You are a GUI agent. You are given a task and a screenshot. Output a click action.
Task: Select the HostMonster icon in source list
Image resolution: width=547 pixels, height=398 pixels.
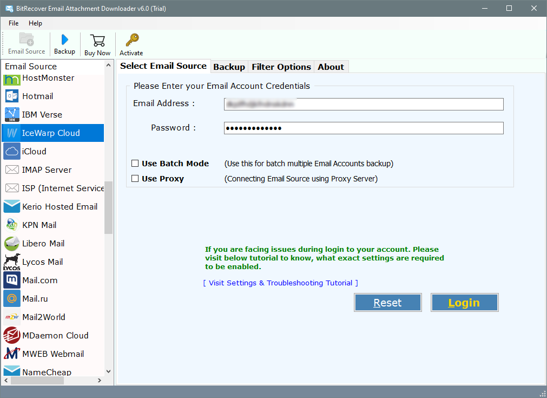tap(12, 79)
